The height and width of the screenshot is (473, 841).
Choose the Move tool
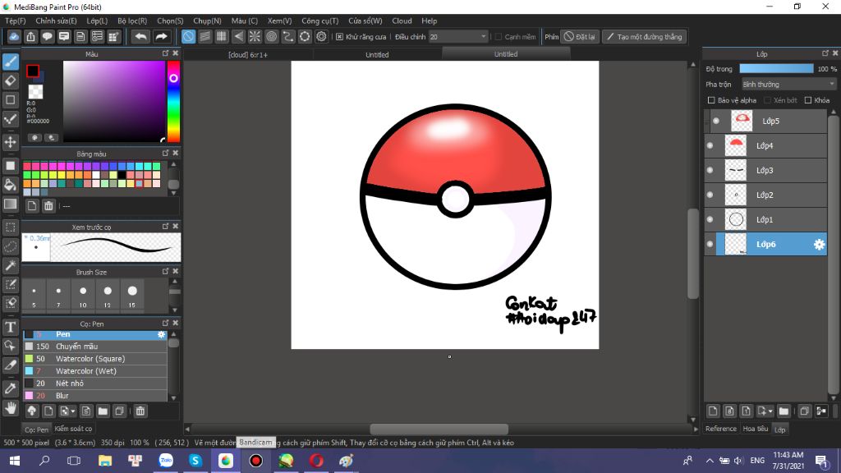[11, 142]
